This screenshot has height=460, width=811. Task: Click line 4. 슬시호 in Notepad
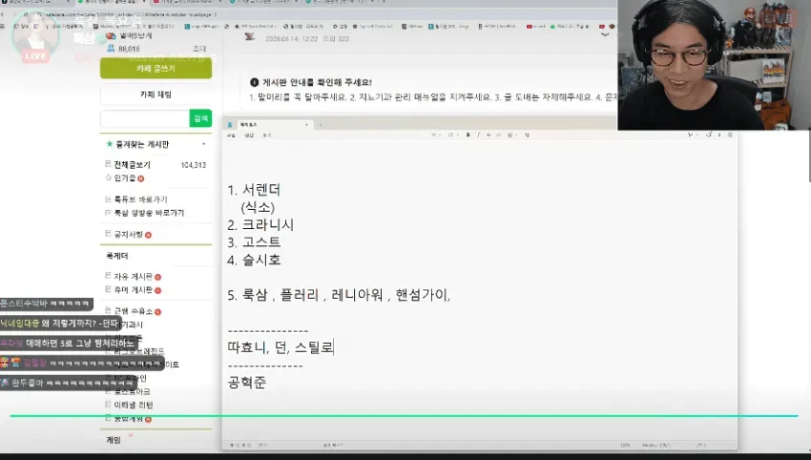coord(254,260)
